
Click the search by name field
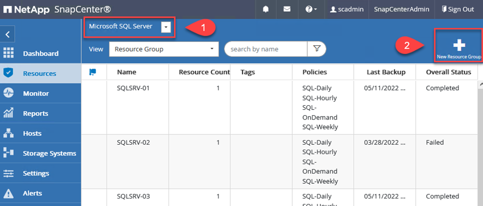click(266, 49)
